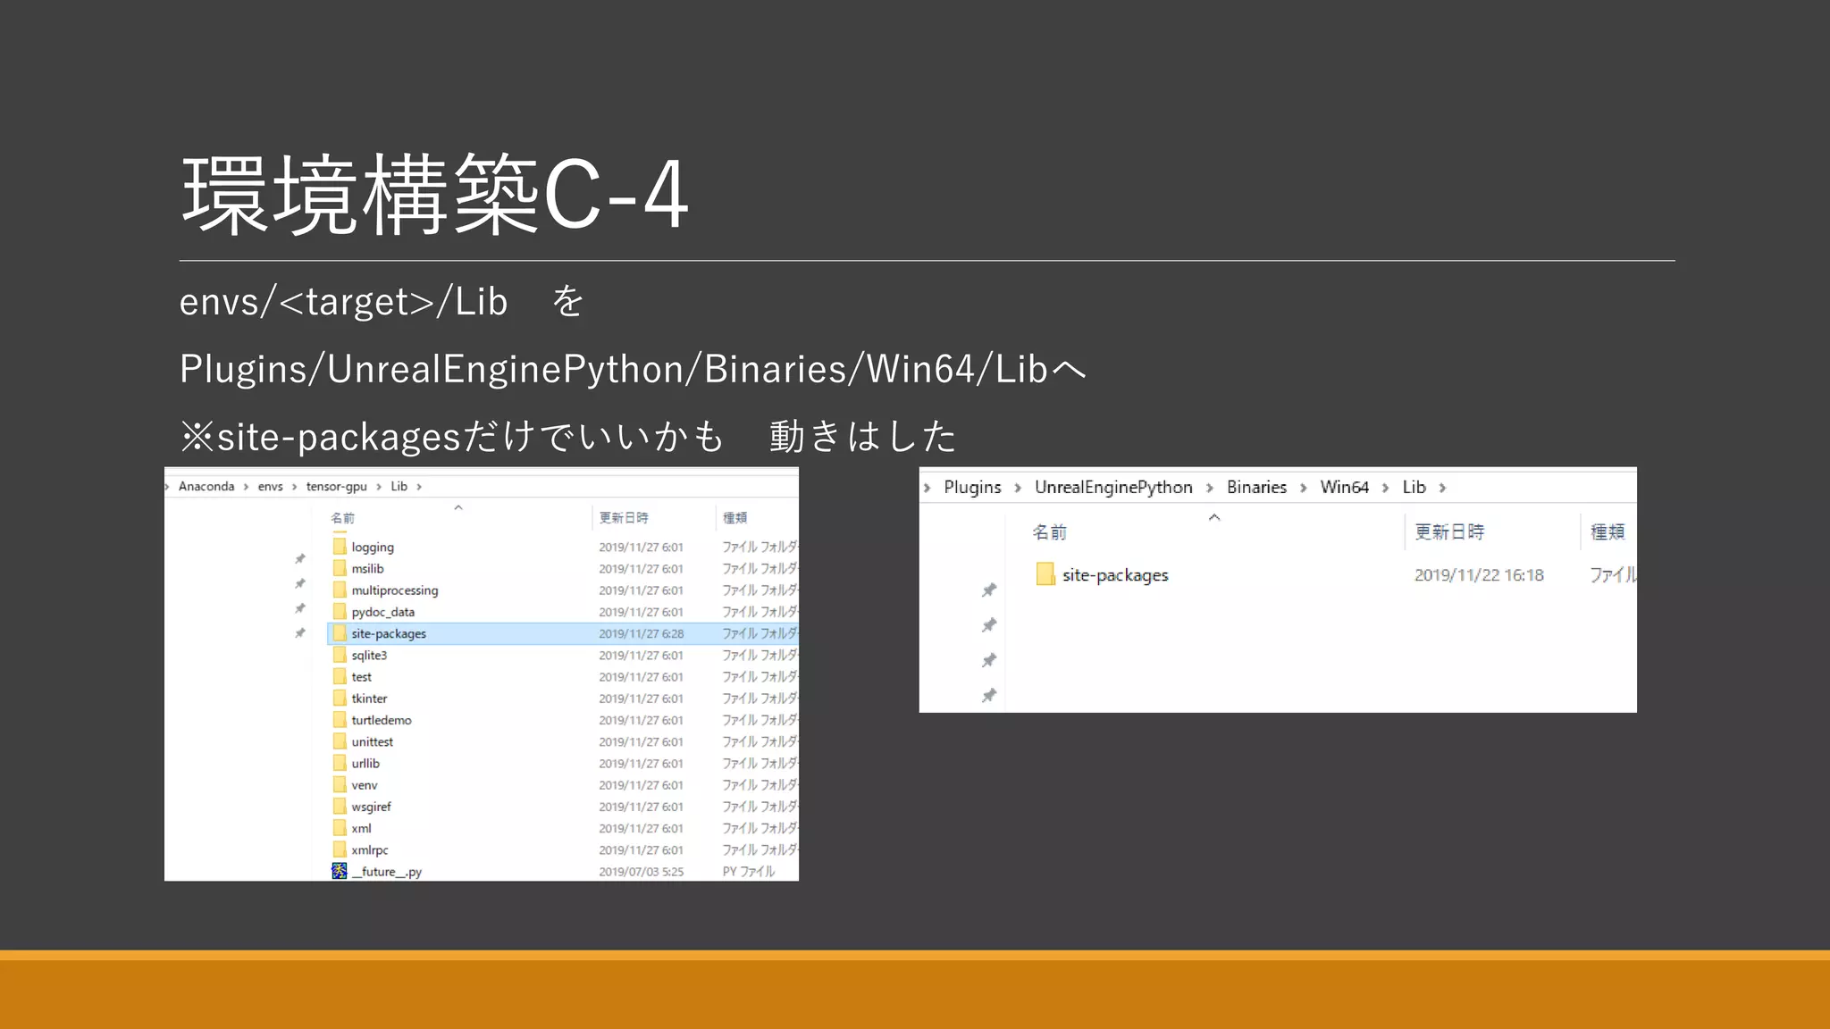Click the last pin icon in Plugins window sidebar
The image size is (1830, 1029).
pos(989,695)
